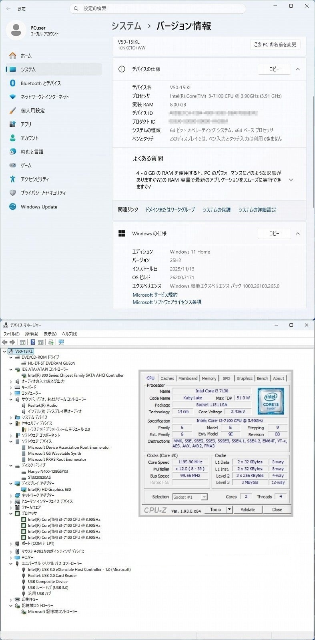Open Windows Update from the sidebar
This screenshot has height=640, width=315.
tap(39, 207)
